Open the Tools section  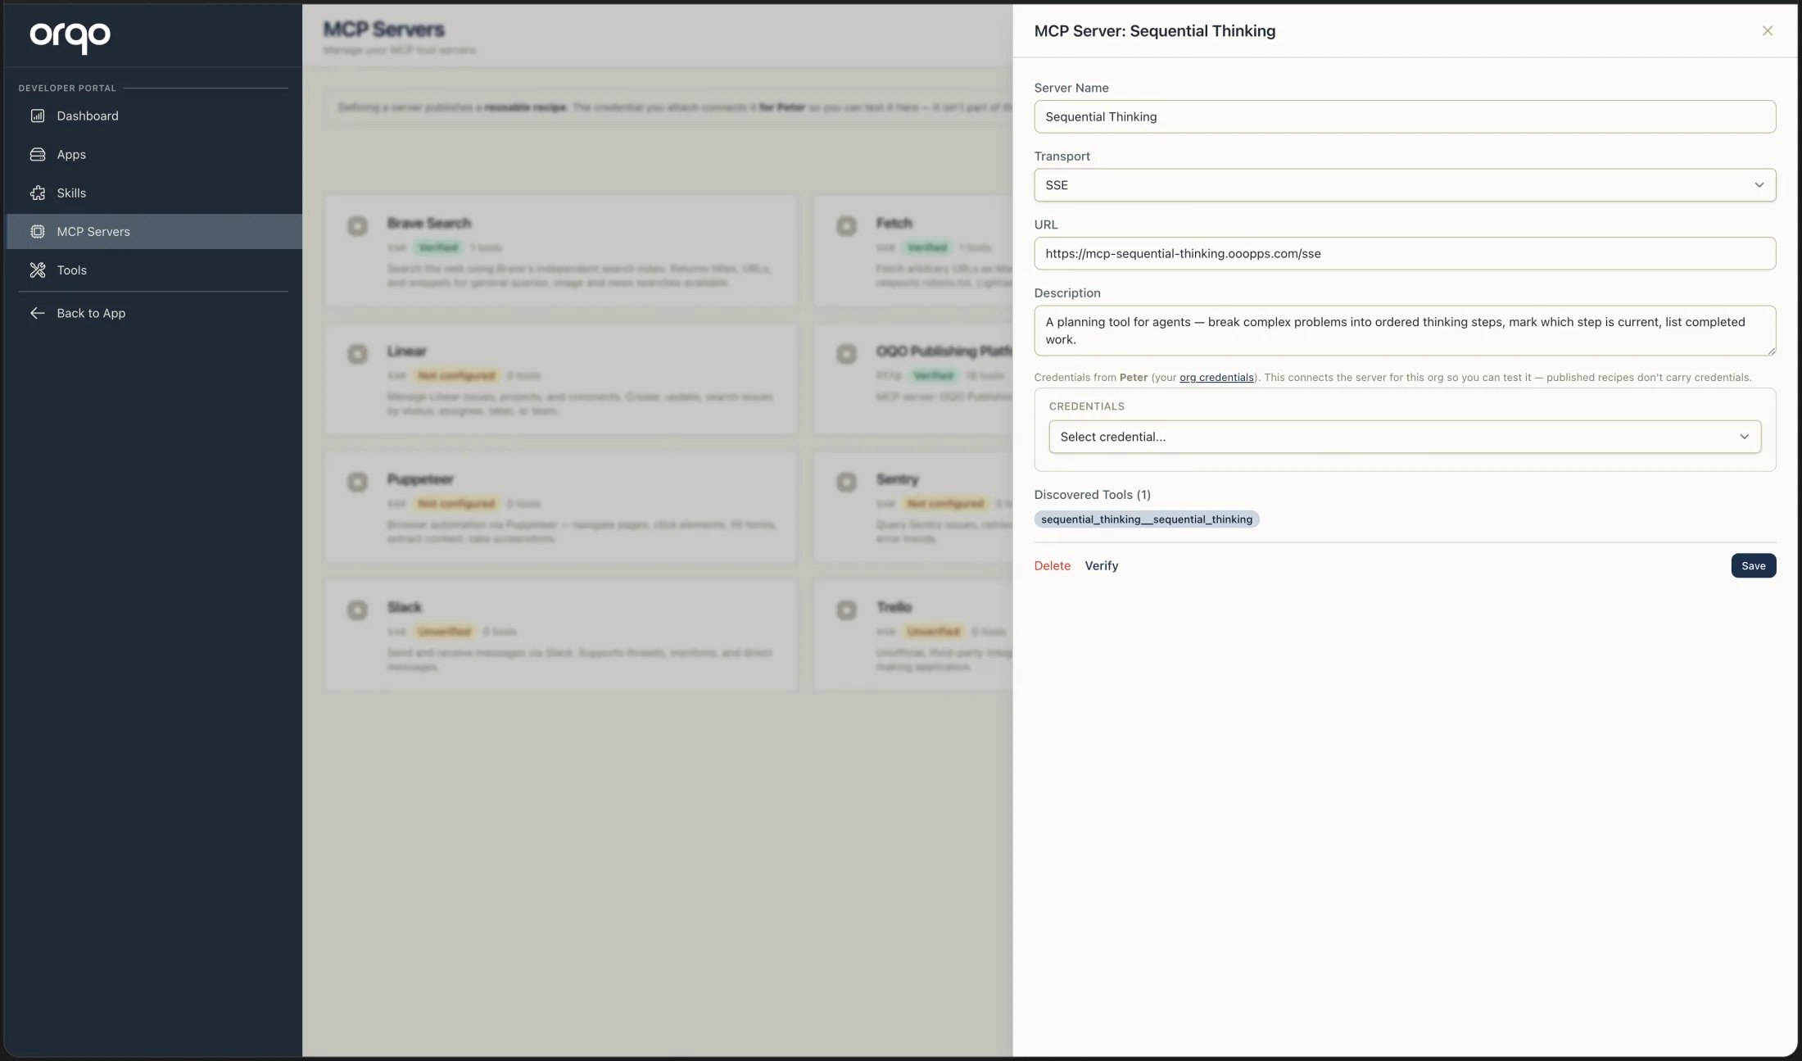point(154,270)
